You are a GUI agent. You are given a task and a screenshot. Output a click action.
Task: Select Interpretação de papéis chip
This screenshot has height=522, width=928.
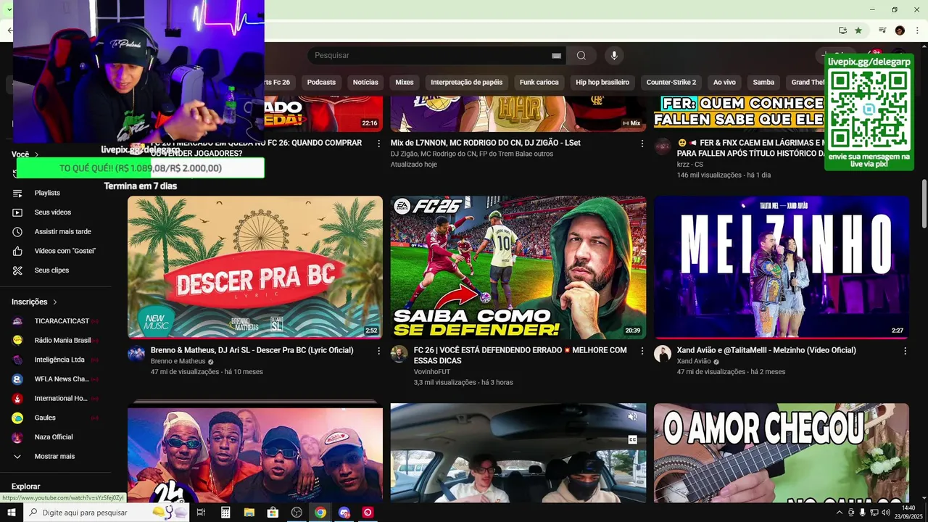click(x=466, y=82)
